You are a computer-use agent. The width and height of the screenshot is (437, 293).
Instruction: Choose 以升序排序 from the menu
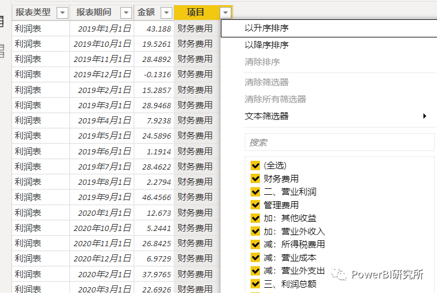pos(329,28)
